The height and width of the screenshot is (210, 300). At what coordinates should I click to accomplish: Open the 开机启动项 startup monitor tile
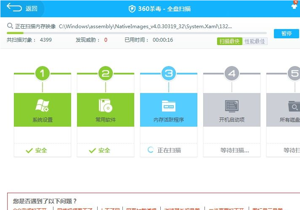(x=232, y=110)
